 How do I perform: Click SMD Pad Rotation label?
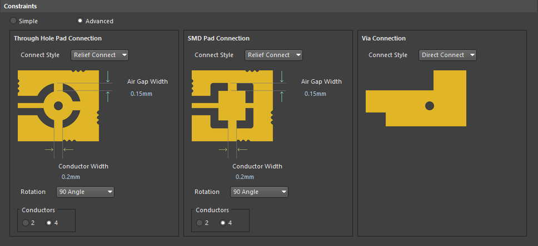(x=207, y=192)
